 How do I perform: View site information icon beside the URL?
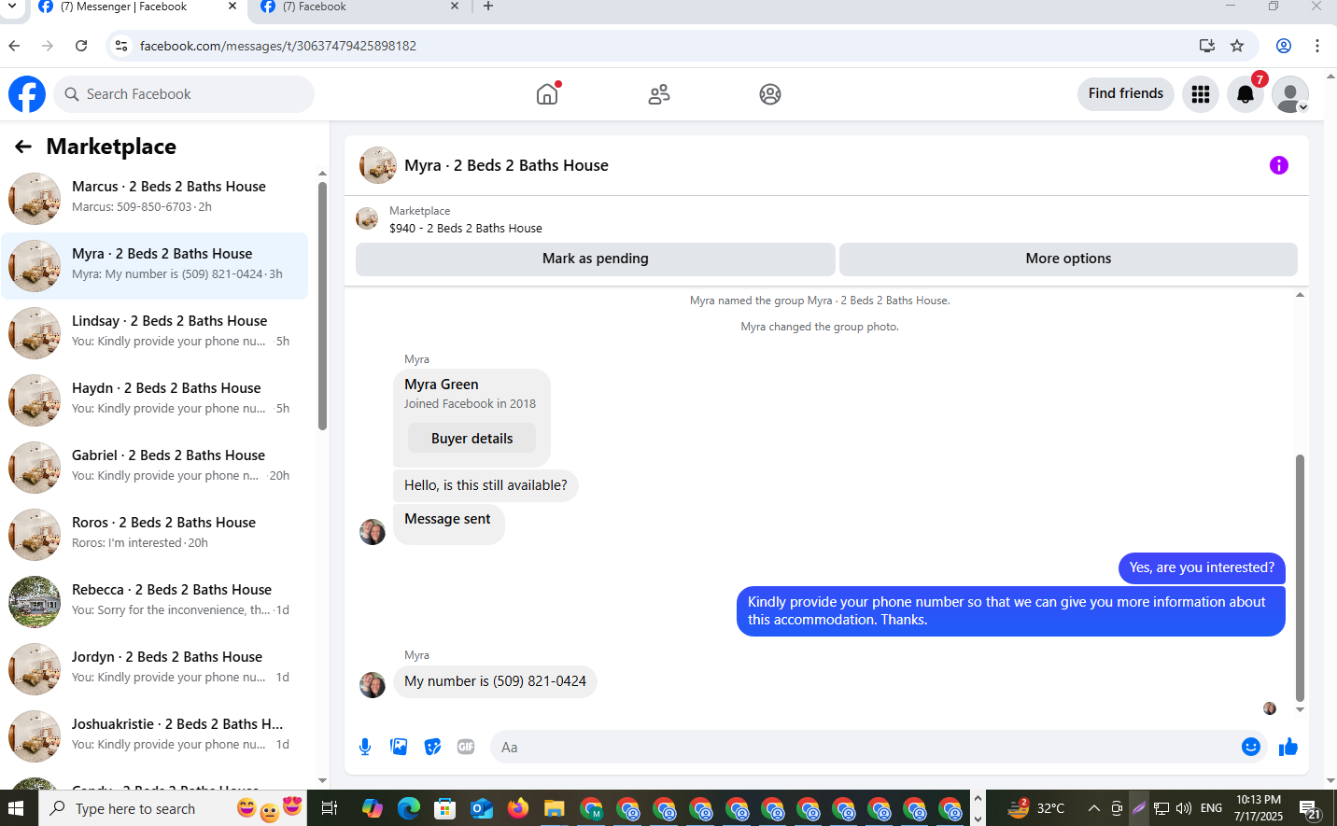(121, 46)
